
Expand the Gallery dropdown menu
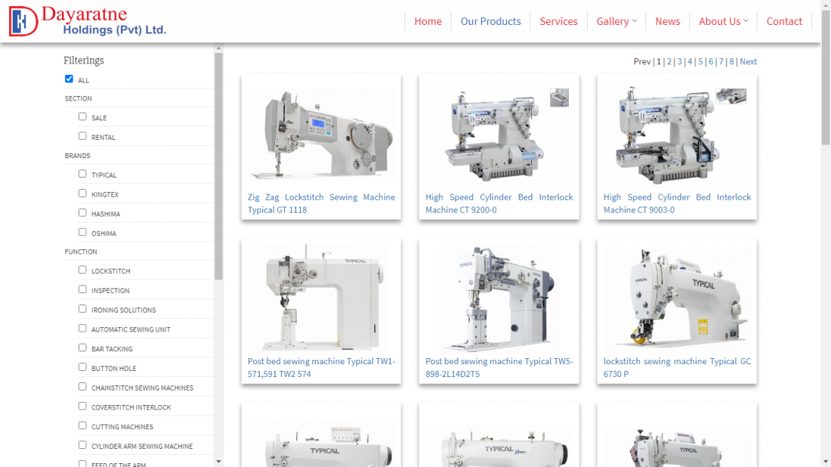(616, 21)
